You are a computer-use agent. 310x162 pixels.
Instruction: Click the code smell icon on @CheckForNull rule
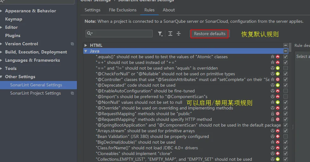273,74
